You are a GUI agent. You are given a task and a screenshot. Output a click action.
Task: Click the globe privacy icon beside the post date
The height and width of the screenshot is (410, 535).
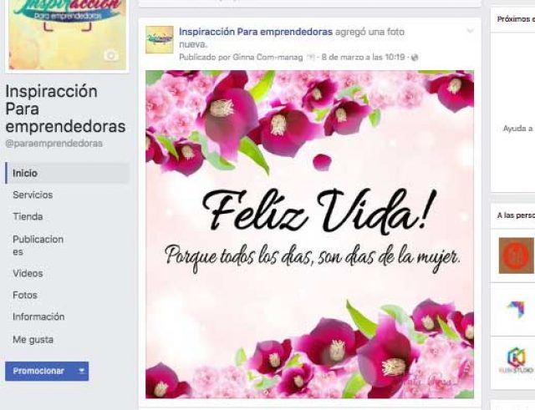pos(415,58)
